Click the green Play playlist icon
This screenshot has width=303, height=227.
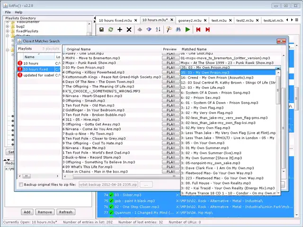click(187, 29)
